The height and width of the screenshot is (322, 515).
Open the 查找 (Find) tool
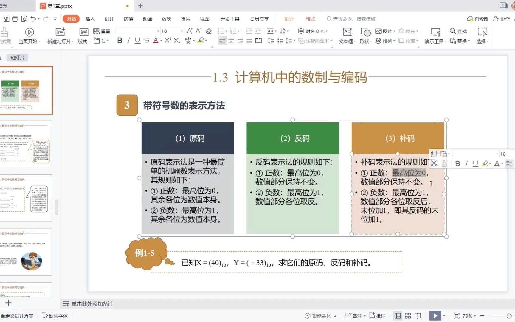tap(458, 31)
